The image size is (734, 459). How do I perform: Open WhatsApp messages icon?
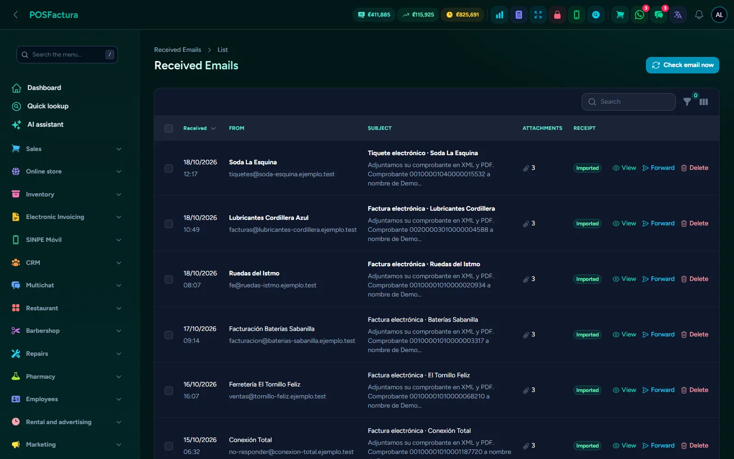coord(639,15)
